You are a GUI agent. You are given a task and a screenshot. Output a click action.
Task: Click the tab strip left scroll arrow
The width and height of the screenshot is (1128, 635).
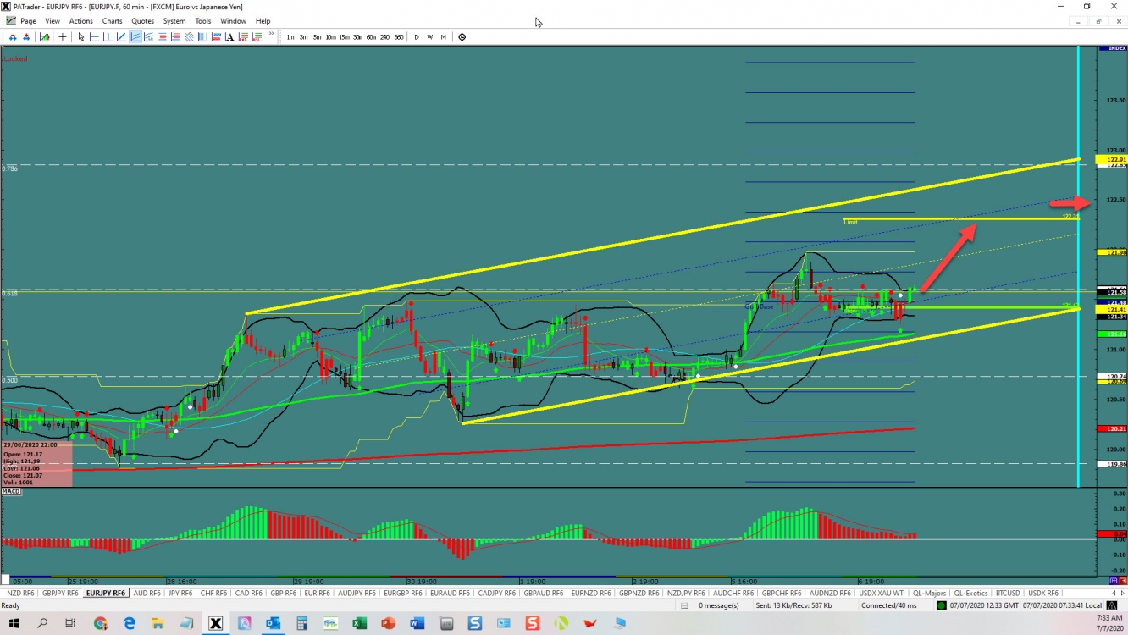click(1112, 593)
